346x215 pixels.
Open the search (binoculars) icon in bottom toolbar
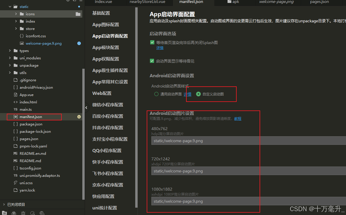pyautogui.click(x=14, y=213)
